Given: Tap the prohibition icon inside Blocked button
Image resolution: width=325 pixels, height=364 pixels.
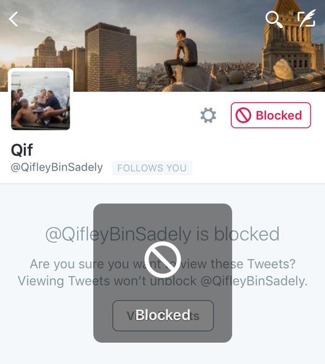Looking at the screenshot, I should coord(243,115).
